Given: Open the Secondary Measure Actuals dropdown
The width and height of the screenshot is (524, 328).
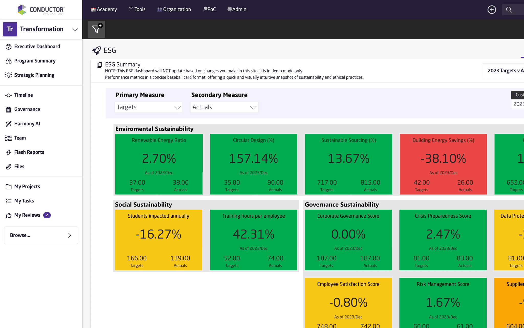Looking at the screenshot, I should (224, 107).
